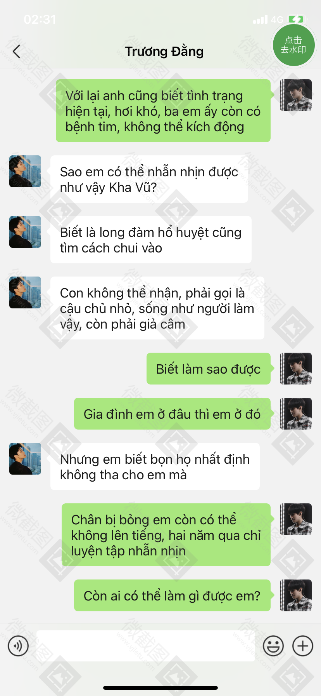Image resolution: width=321 pixels, height=696 pixels.
Task: Tap contact avatar beside 'Biết là long đàm' message
Action: pyautogui.click(x=25, y=232)
